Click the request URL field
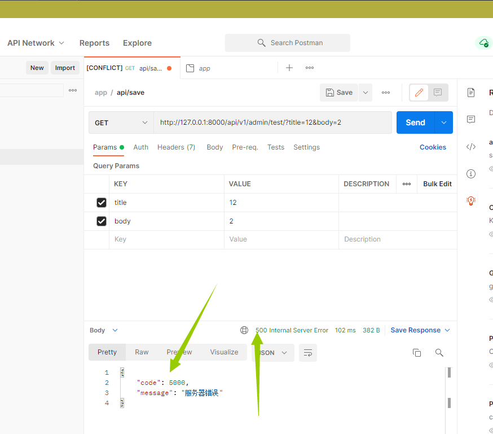 [272, 122]
